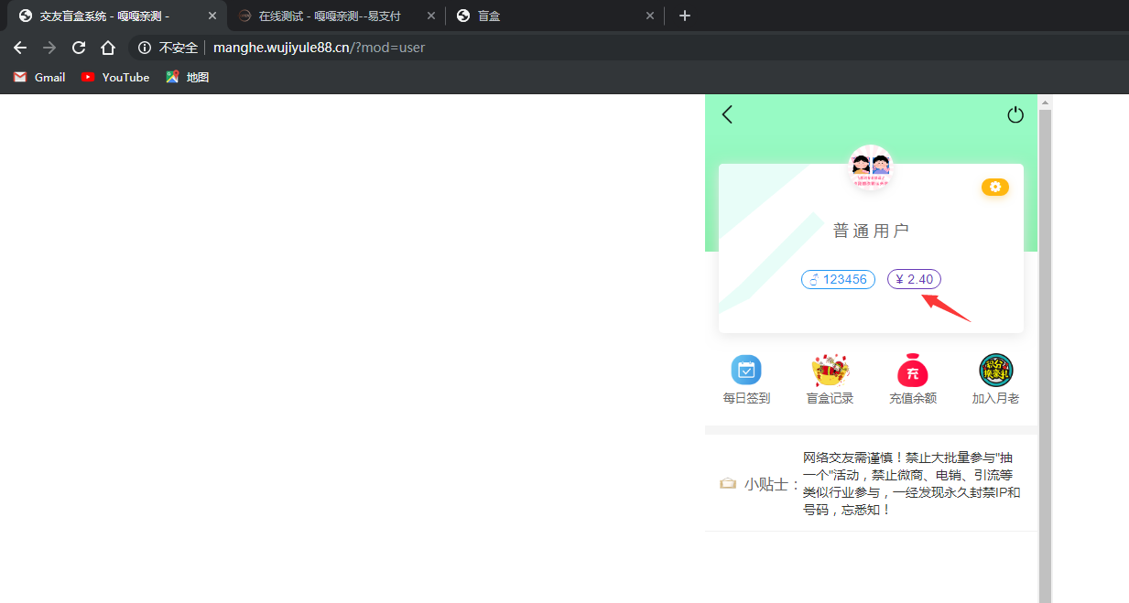Switch to the 盲盒 browser tab
1129x603 pixels.
[x=549, y=16]
